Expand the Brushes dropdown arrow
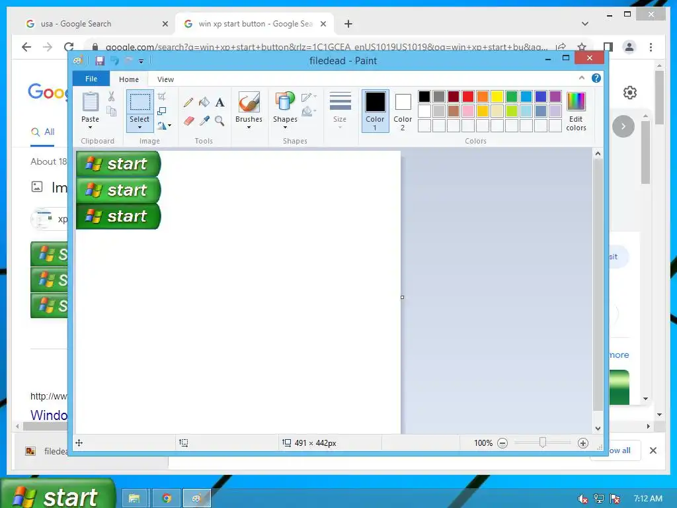The image size is (677, 508). (249, 128)
